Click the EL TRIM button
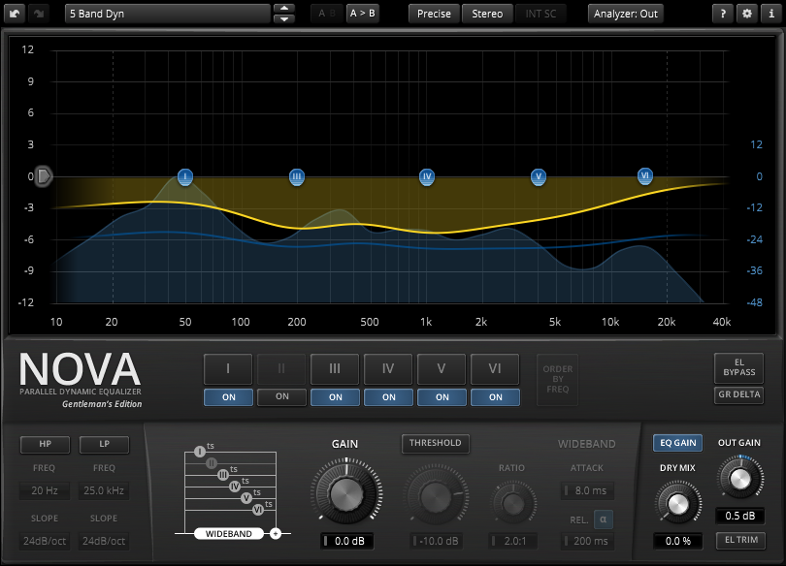The image size is (786, 566). click(741, 541)
